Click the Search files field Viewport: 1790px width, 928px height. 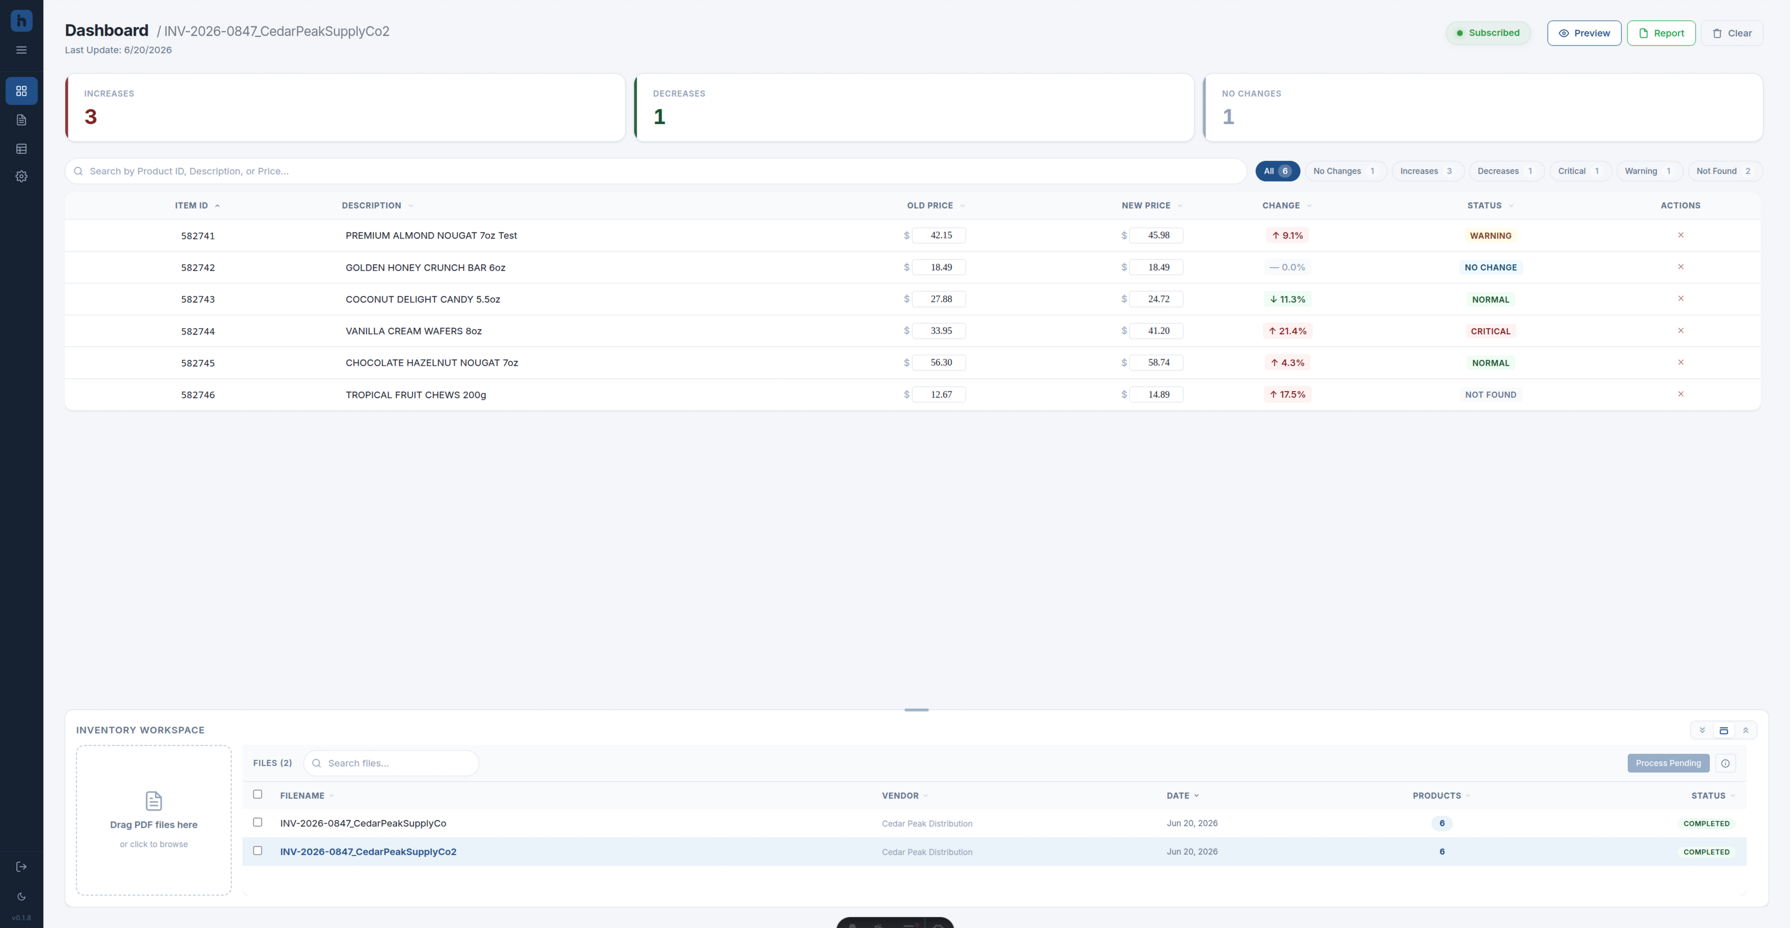[391, 763]
